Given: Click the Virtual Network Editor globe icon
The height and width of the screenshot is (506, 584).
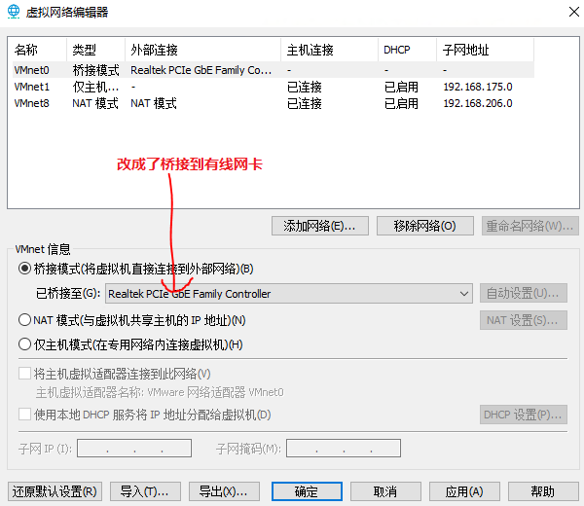Looking at the screenshot, I should (14, 12).
